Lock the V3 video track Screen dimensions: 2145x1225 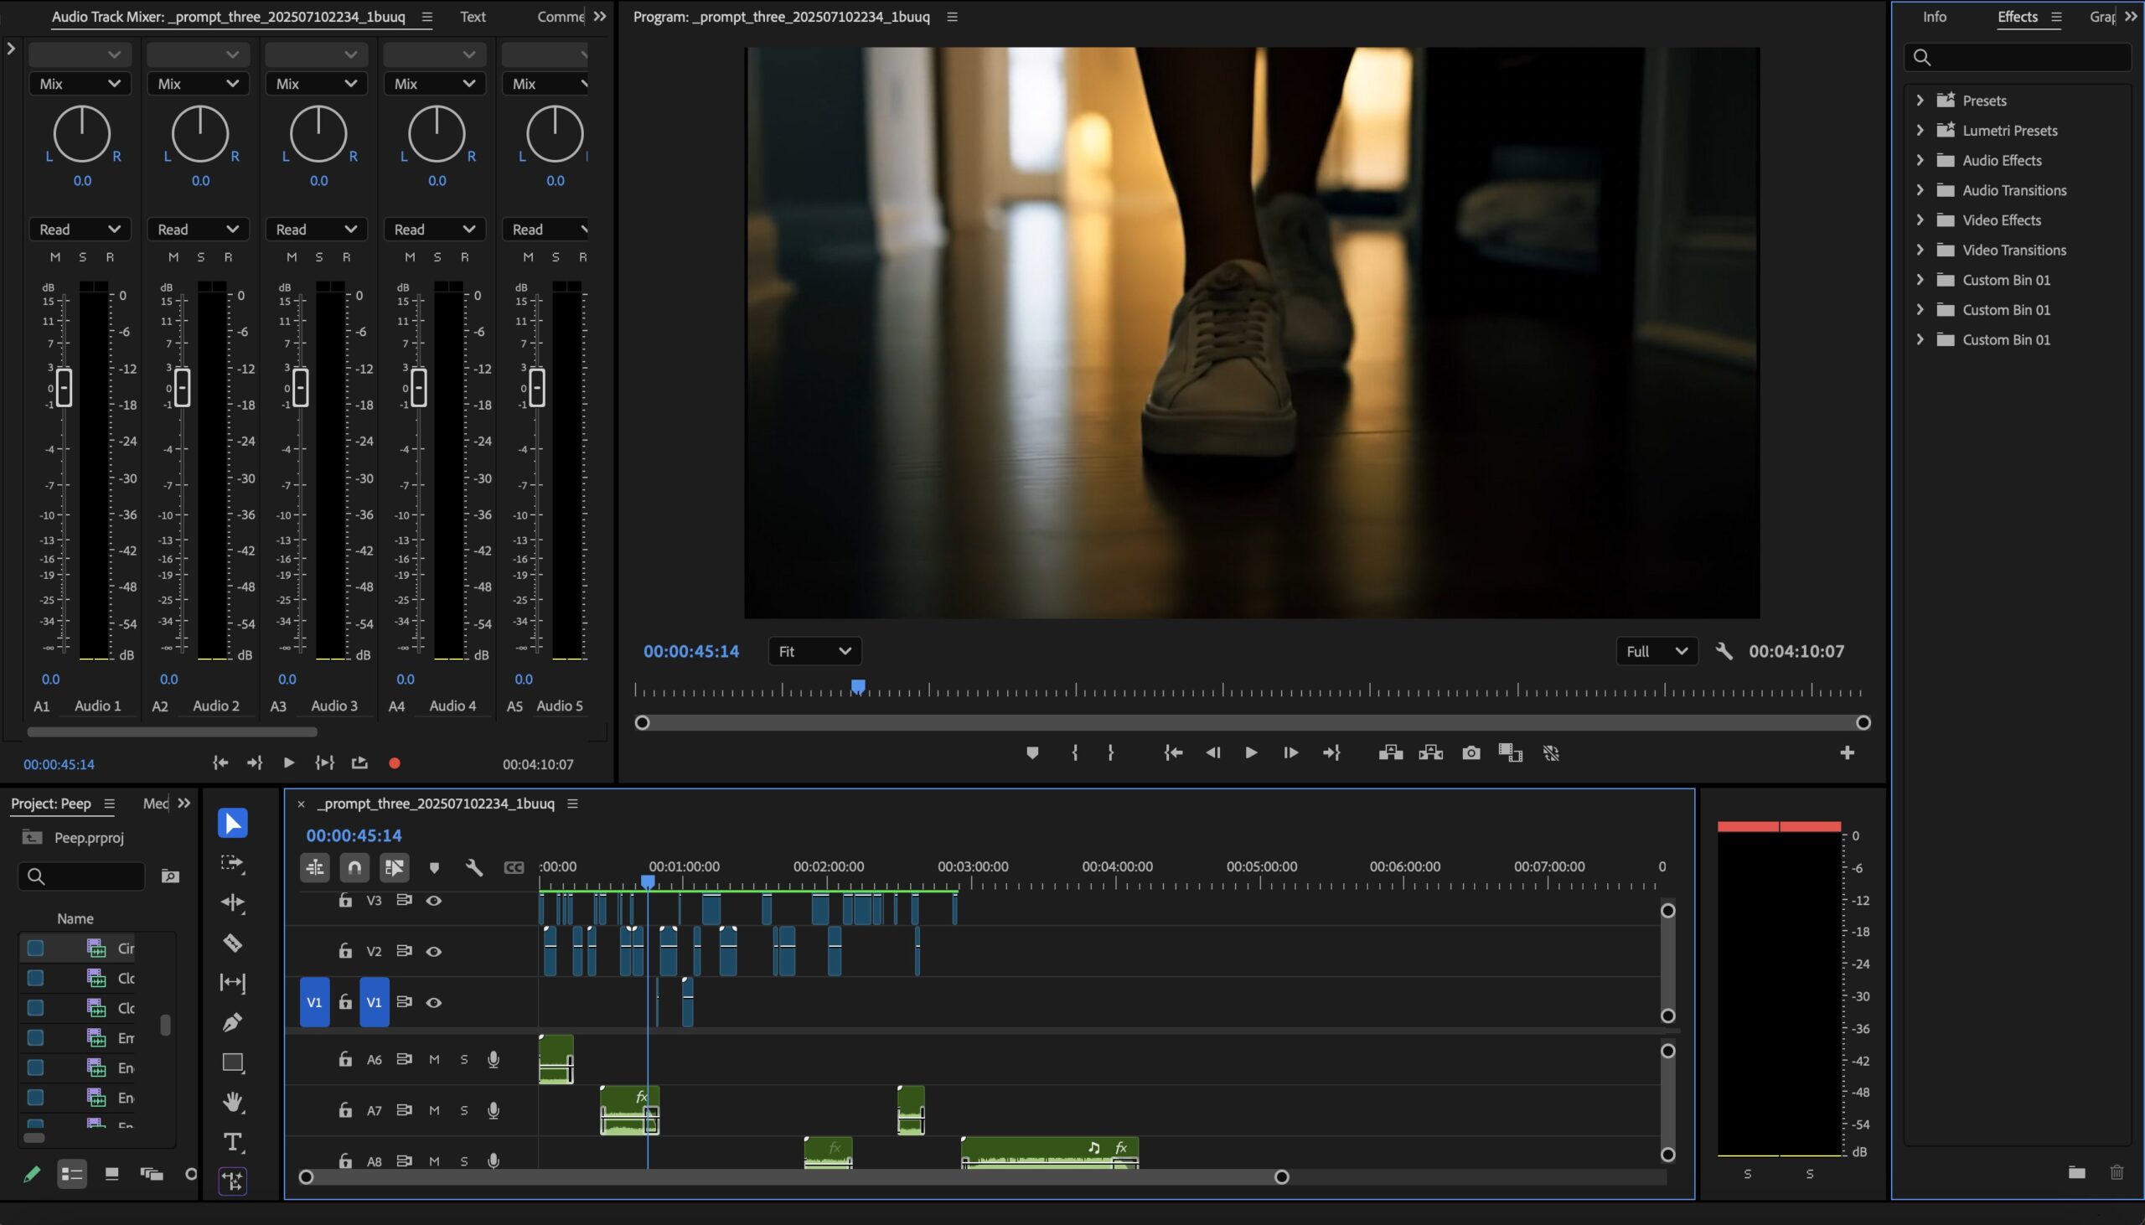click(345, 900)
